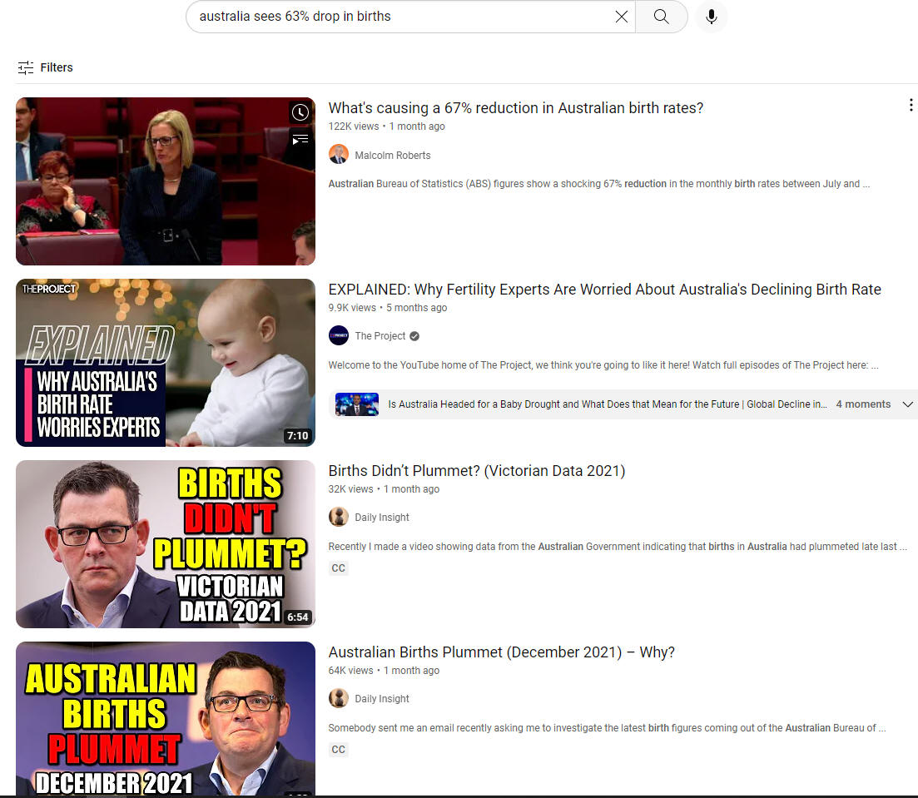Image resolution: width=918 pixels, height=798 pixels.
Task: Open 'What's causing a 67% reduction' video title
Action: 516,108
